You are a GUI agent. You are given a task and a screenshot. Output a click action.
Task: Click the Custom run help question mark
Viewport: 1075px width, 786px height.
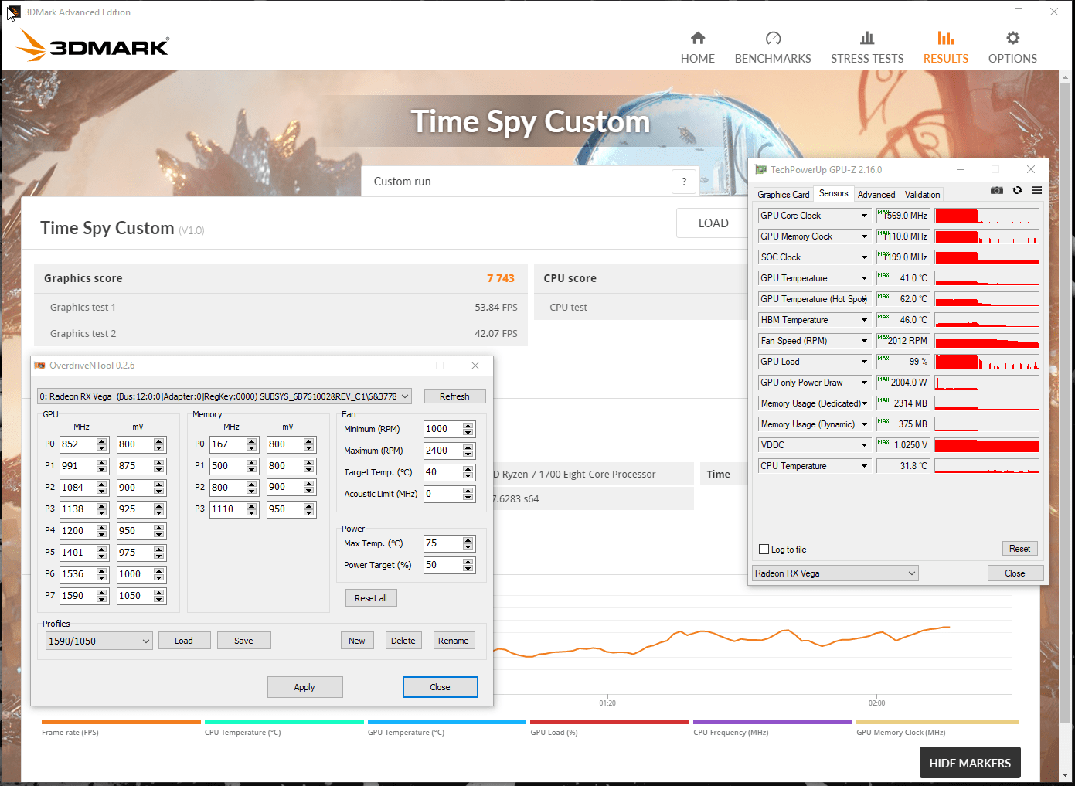(x=684, y=182)
